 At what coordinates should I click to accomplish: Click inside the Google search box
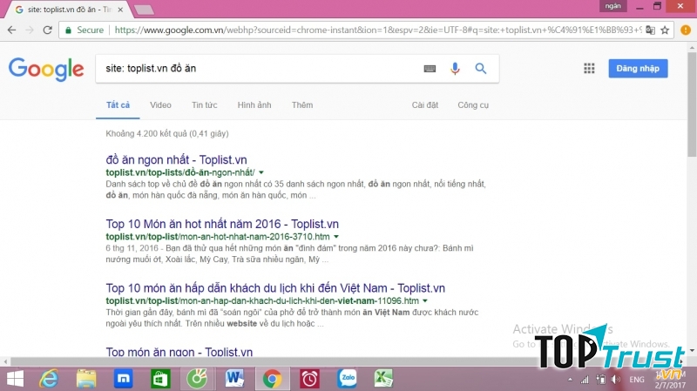click(253, 69)
